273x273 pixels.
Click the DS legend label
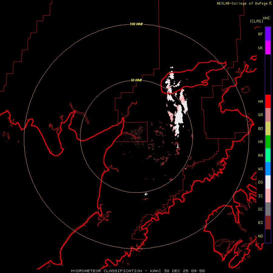click(x=260, y=182)
